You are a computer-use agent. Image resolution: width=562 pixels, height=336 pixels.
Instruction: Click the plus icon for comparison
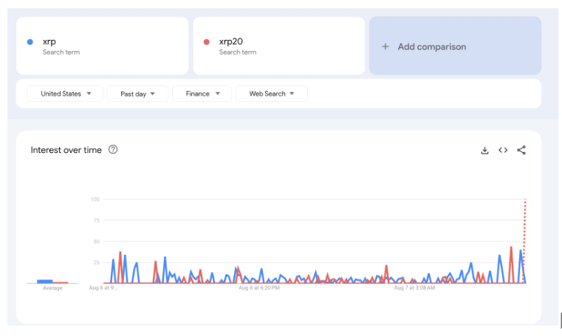[x=385, y=47]
